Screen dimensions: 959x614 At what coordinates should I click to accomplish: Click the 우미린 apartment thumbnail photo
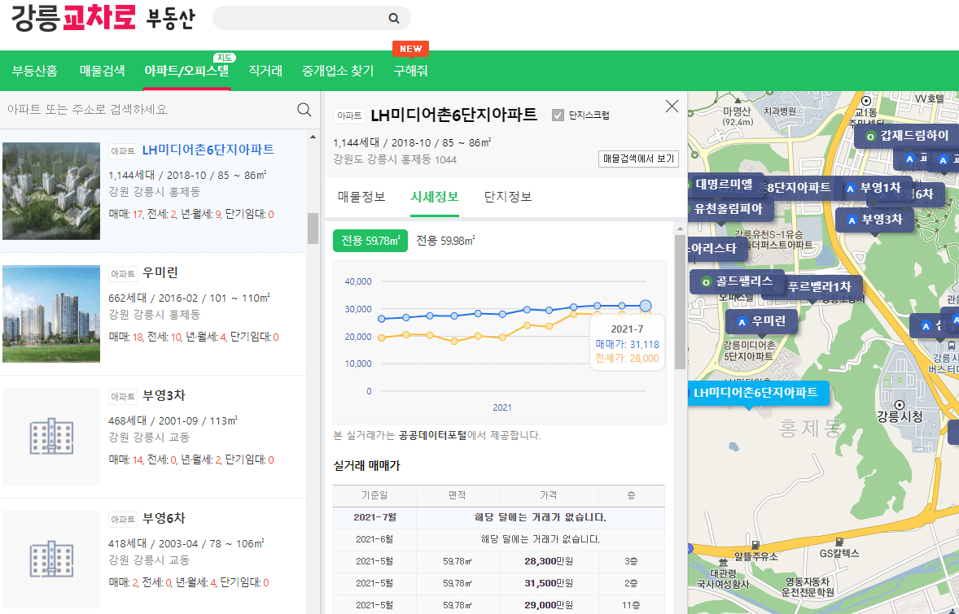coord(51,314)
